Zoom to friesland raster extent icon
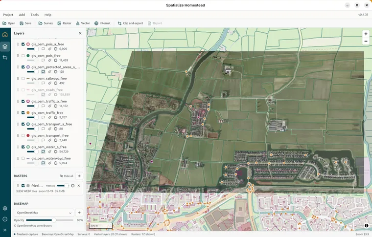The image size is (372, 237). [73, 186]
